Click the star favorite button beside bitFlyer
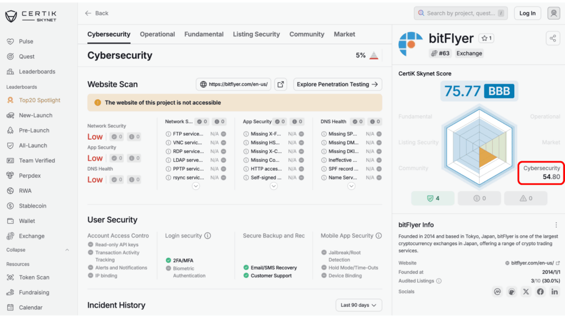The height and width of the screenshot is (318, 565). (486, 38)
